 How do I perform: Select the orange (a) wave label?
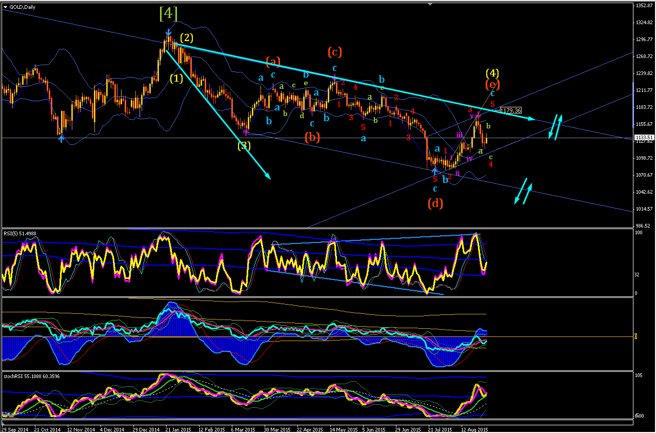click(273, 62)
